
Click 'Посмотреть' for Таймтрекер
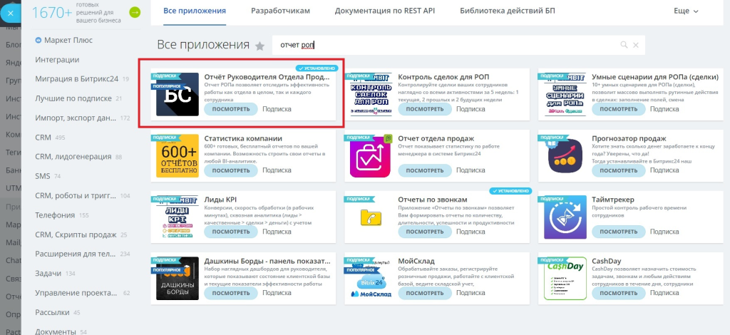coord(619,232)
